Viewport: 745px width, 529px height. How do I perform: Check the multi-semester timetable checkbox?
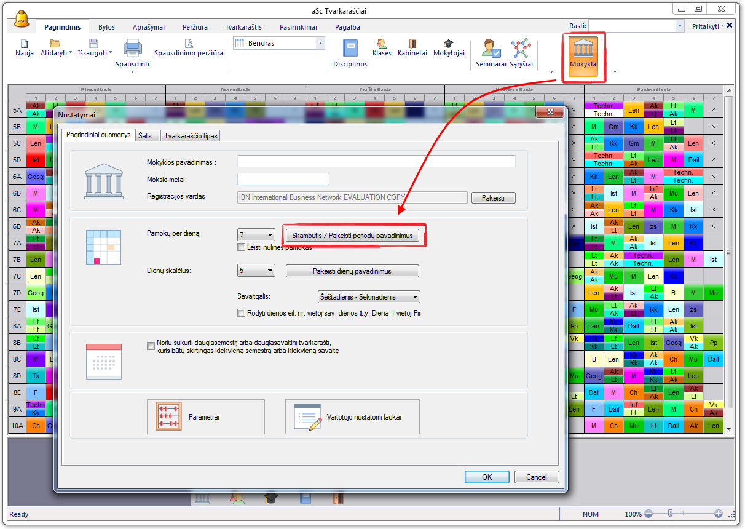click(x=151, y=346)
